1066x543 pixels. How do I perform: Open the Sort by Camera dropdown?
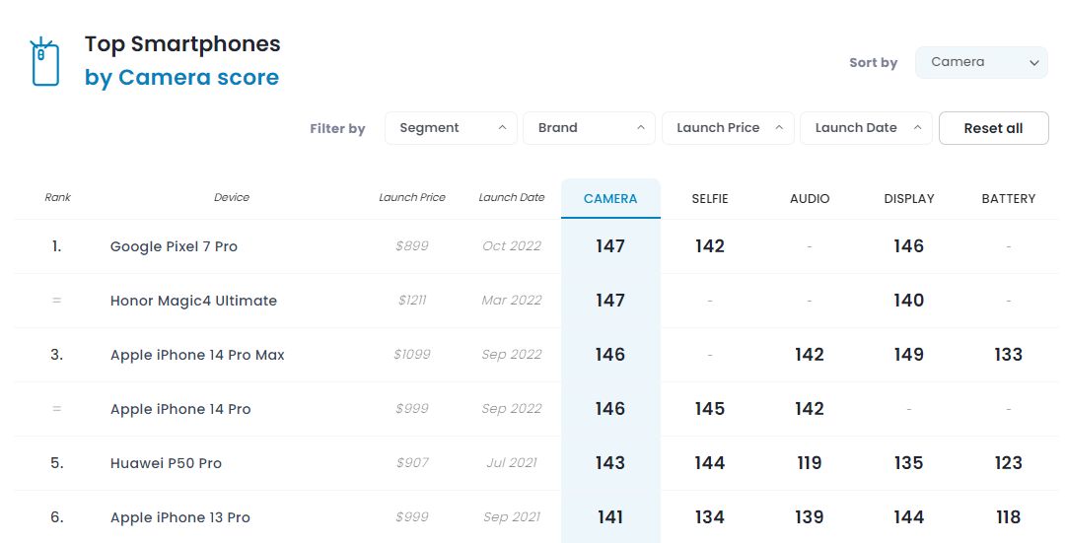click(981, 62)
